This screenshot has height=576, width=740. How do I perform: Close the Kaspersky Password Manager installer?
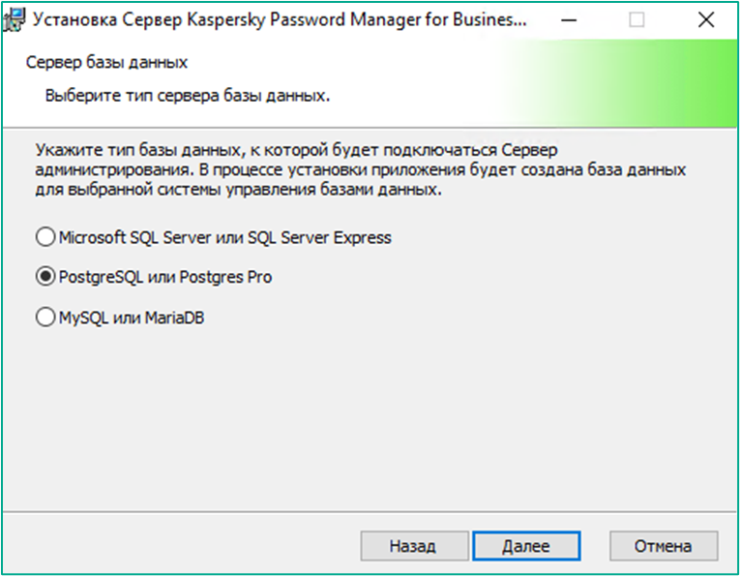706,19
